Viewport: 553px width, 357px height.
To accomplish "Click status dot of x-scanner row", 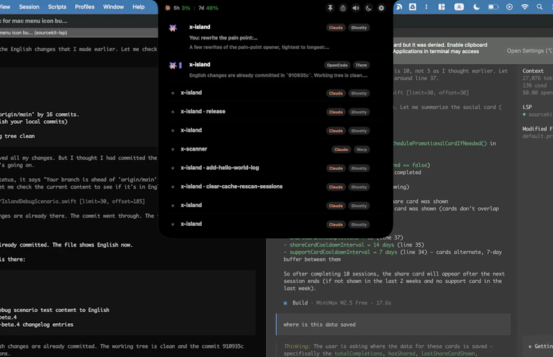I will pyautogui.click(x=172, y=149).
